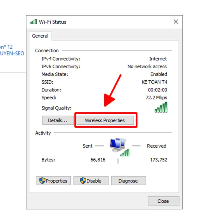Click the IPv4 Connectivity value Internet
214x224 pixels.
(x=158, y=59)
